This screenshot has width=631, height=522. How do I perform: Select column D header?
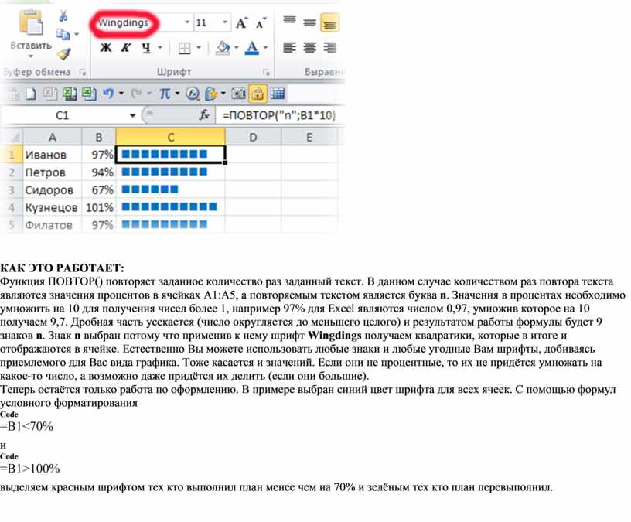253,137
